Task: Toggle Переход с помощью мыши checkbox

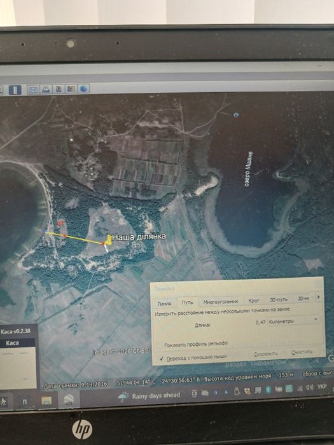Action: coord(162,359)
